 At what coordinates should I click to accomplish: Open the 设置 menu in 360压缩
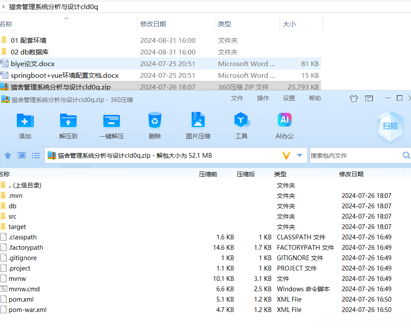(289, 98)
